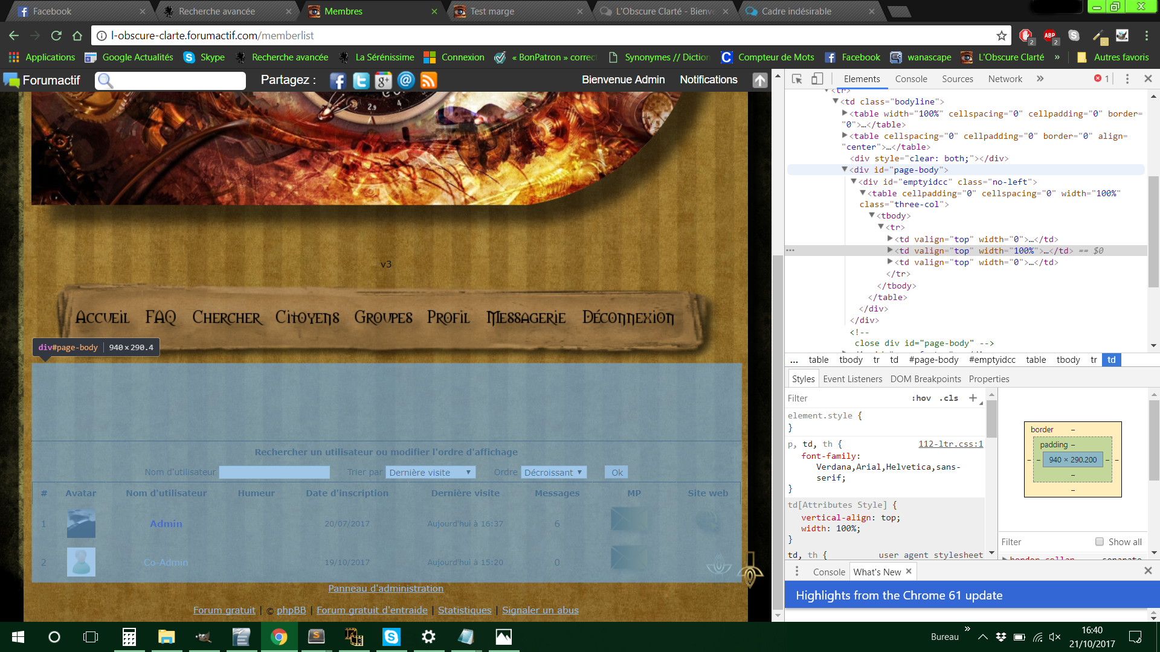Open the Dernière visite sort dropdown

[430, 473]
